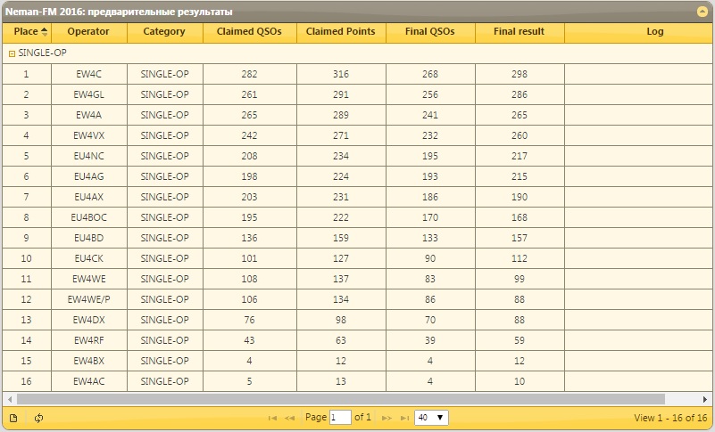The image size is (715, 432).
Task: Click the horizontal scrollbar right arrow
Action: point(709,398)
